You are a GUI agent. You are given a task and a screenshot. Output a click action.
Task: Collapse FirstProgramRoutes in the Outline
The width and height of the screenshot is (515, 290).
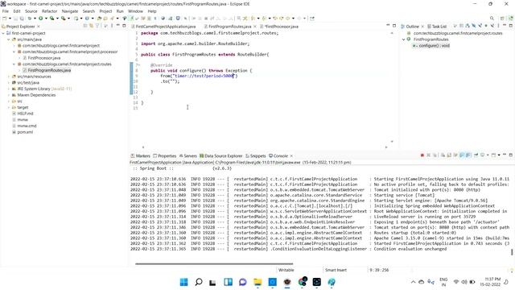404,39
